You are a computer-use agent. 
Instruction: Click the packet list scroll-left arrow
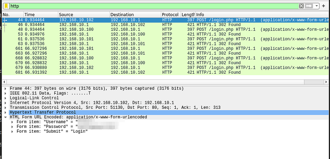click(4, 82)
